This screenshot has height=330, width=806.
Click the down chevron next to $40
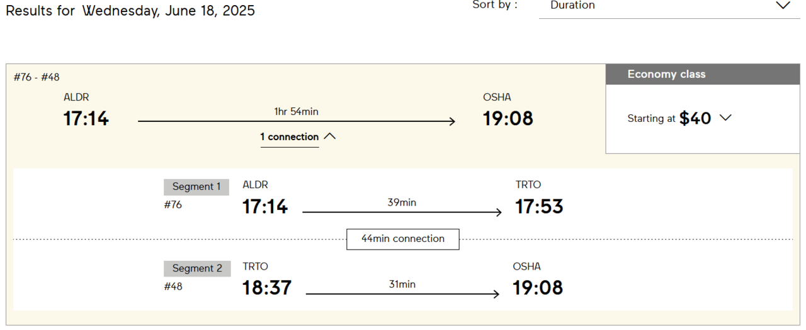click(x=725, y=118)
